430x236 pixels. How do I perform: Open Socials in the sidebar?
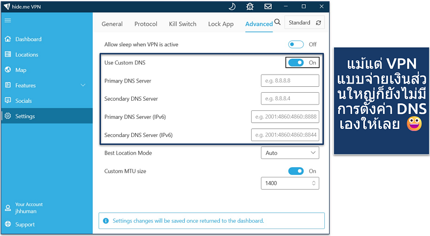[x=23, y=101]
